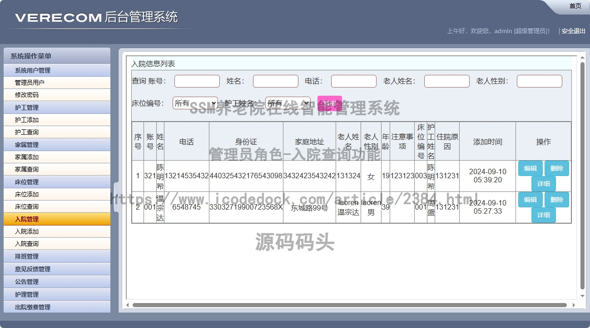Image resolution: width=590 pixels, height=328 pixels.
Task: Focus the 老人性别 search input
Action: tap(540, 81)
